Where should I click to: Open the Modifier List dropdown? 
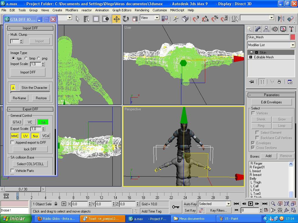point(293,45)
